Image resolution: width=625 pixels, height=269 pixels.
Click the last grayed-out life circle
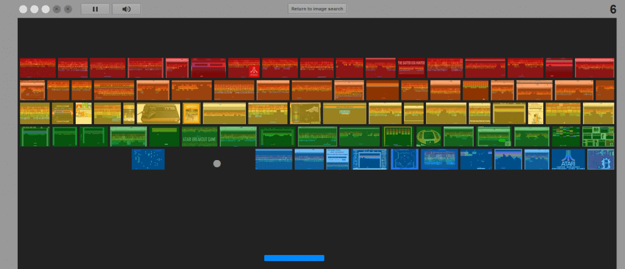68,9
